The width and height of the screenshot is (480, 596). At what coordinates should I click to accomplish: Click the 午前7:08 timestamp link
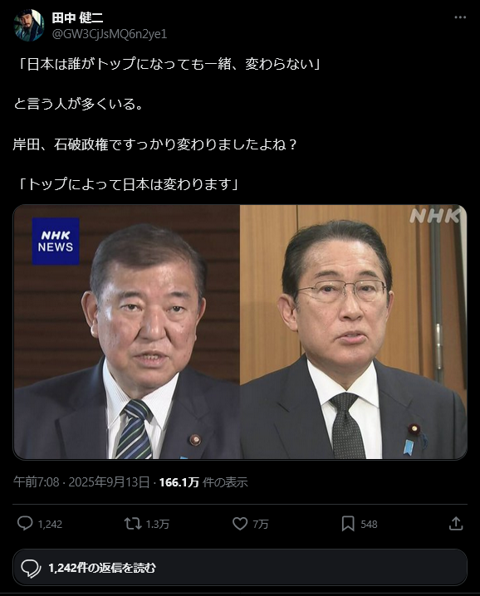pyautogui.click(x=37, y=482)
